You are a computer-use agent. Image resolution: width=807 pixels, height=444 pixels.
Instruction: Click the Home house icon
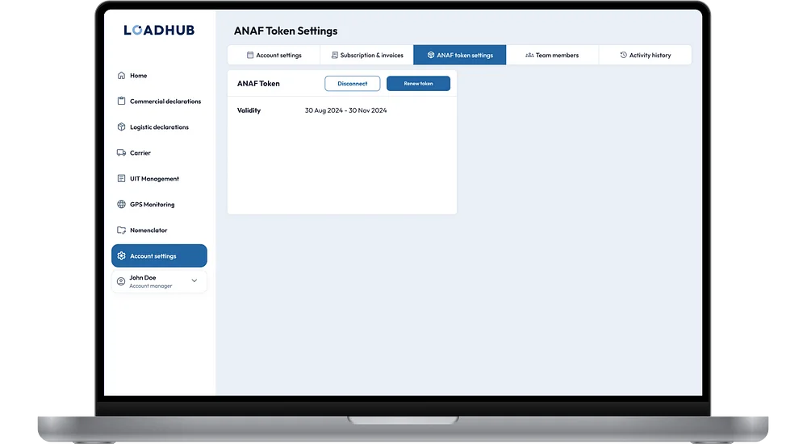122,76
